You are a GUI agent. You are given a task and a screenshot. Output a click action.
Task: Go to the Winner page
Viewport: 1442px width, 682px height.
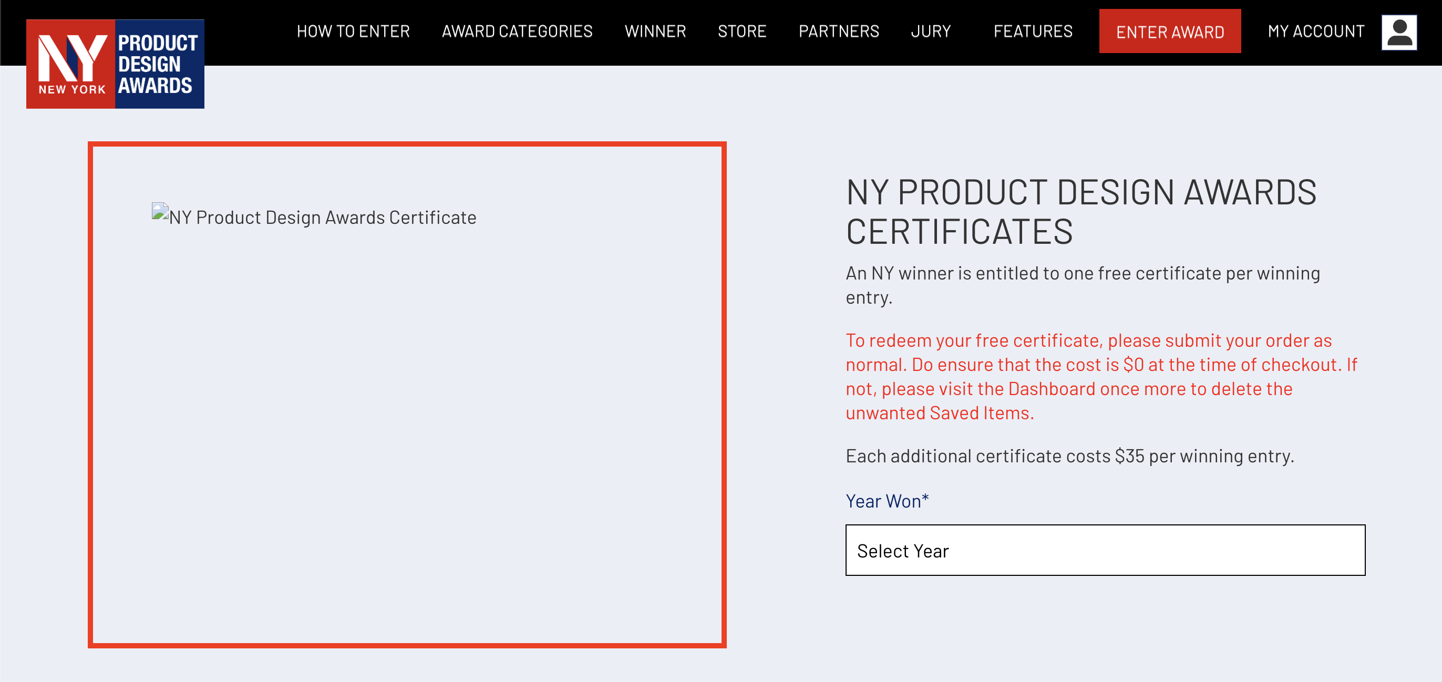(655, 32)
